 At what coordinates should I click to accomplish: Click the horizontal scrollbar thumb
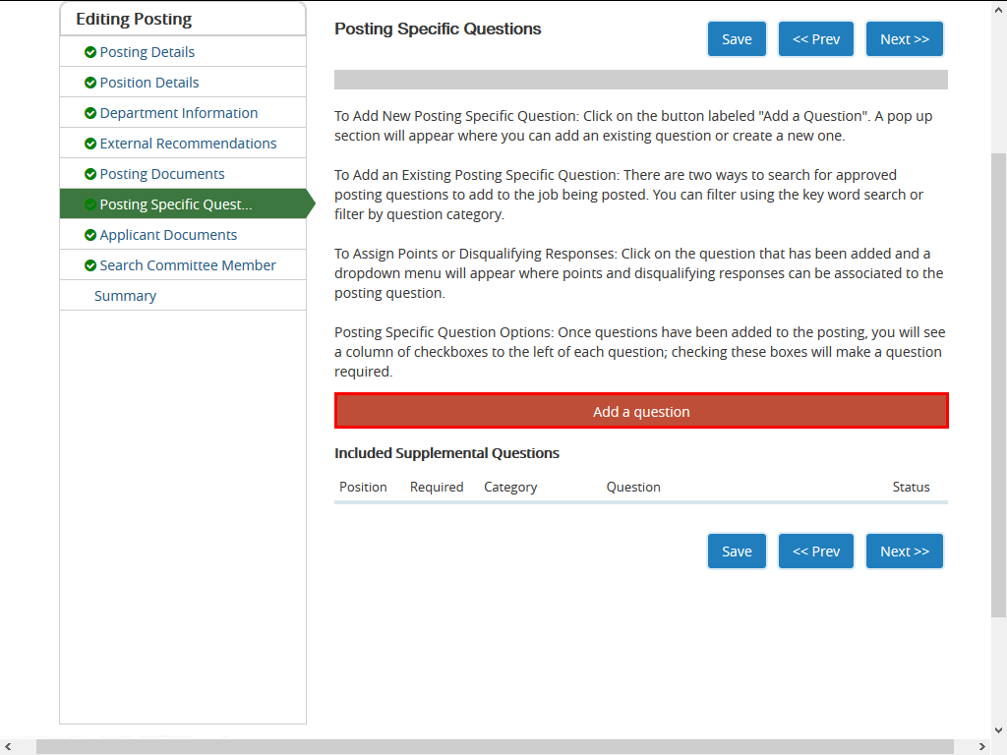[492, 747]
